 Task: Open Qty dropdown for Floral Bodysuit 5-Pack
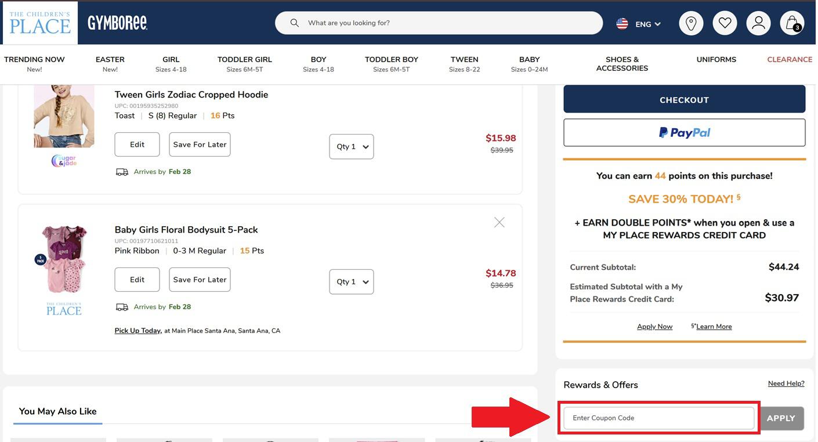pyautogui.click(x=352, y=282)
